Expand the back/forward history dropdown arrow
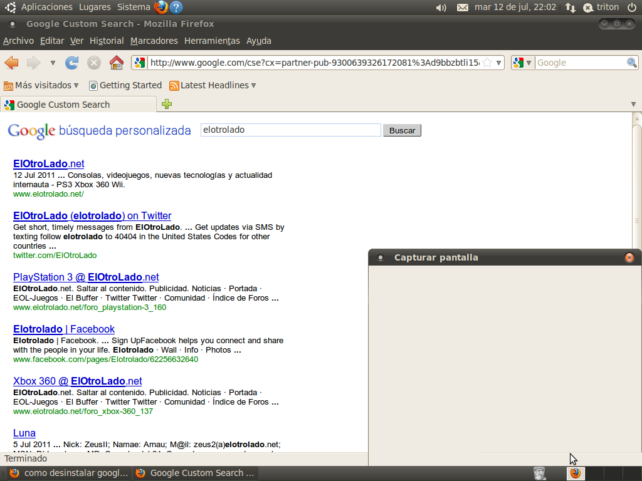The image size is (642, 481). click(x=53, y=63)
